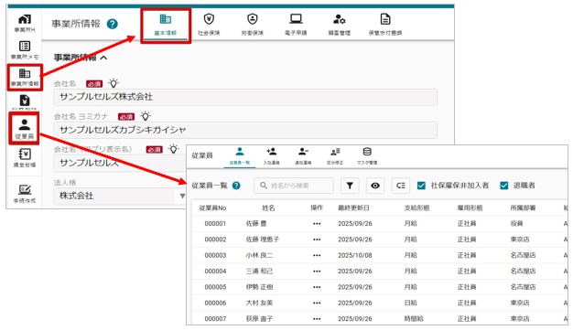
Task: Click 役員 department in 佐藤 豊's row
Action: point(517,224)
